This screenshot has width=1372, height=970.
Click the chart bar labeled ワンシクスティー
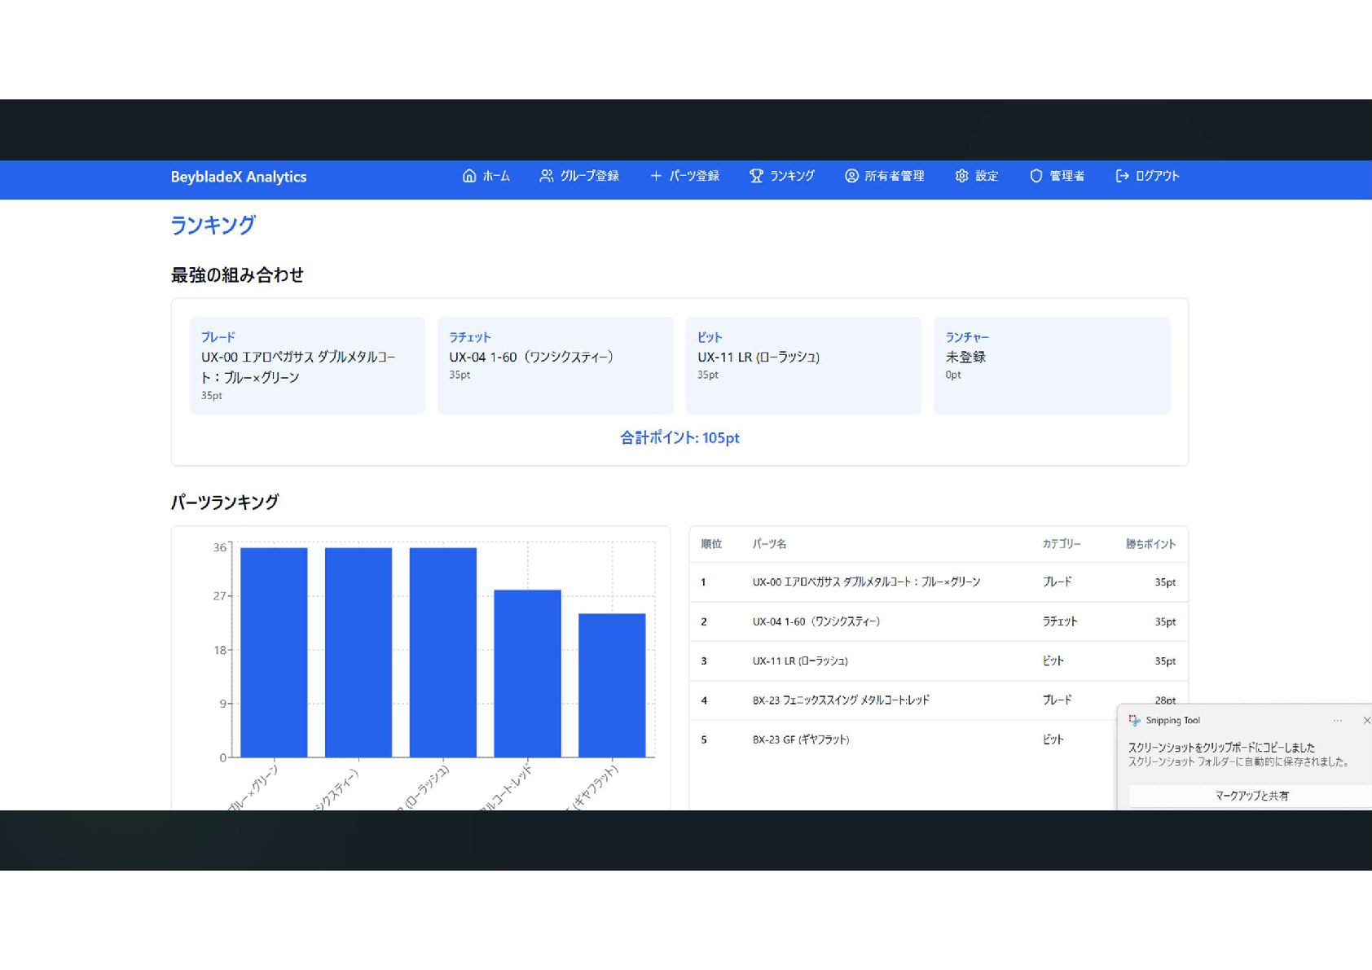pyautogui.click(x=358, y=652)
